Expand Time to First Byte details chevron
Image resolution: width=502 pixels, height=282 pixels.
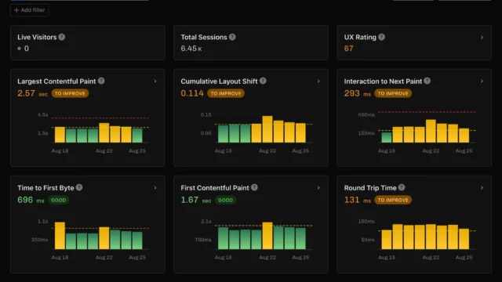[x=155, y=188]
